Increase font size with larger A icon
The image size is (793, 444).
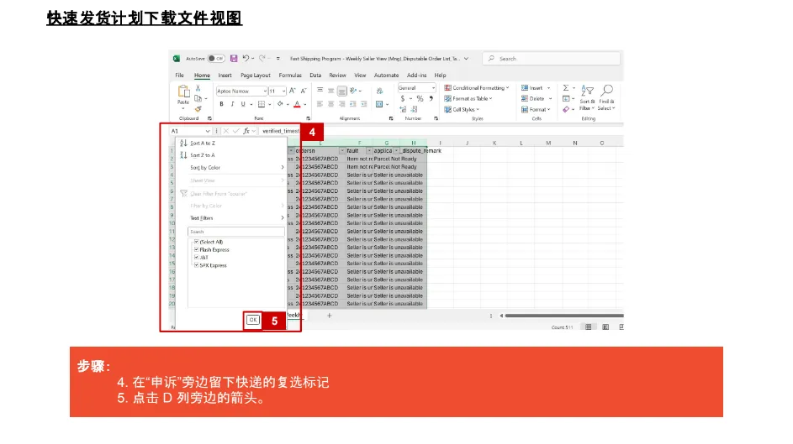pos(293,91)
